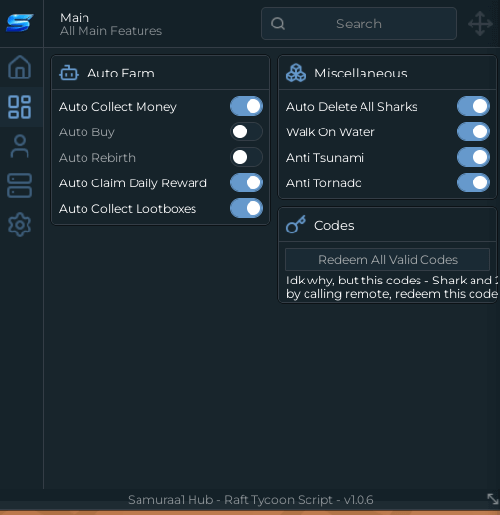Switch off Walk On Water toggle
The width and height of the screenshot is (500, 515).
click(473, 131)
